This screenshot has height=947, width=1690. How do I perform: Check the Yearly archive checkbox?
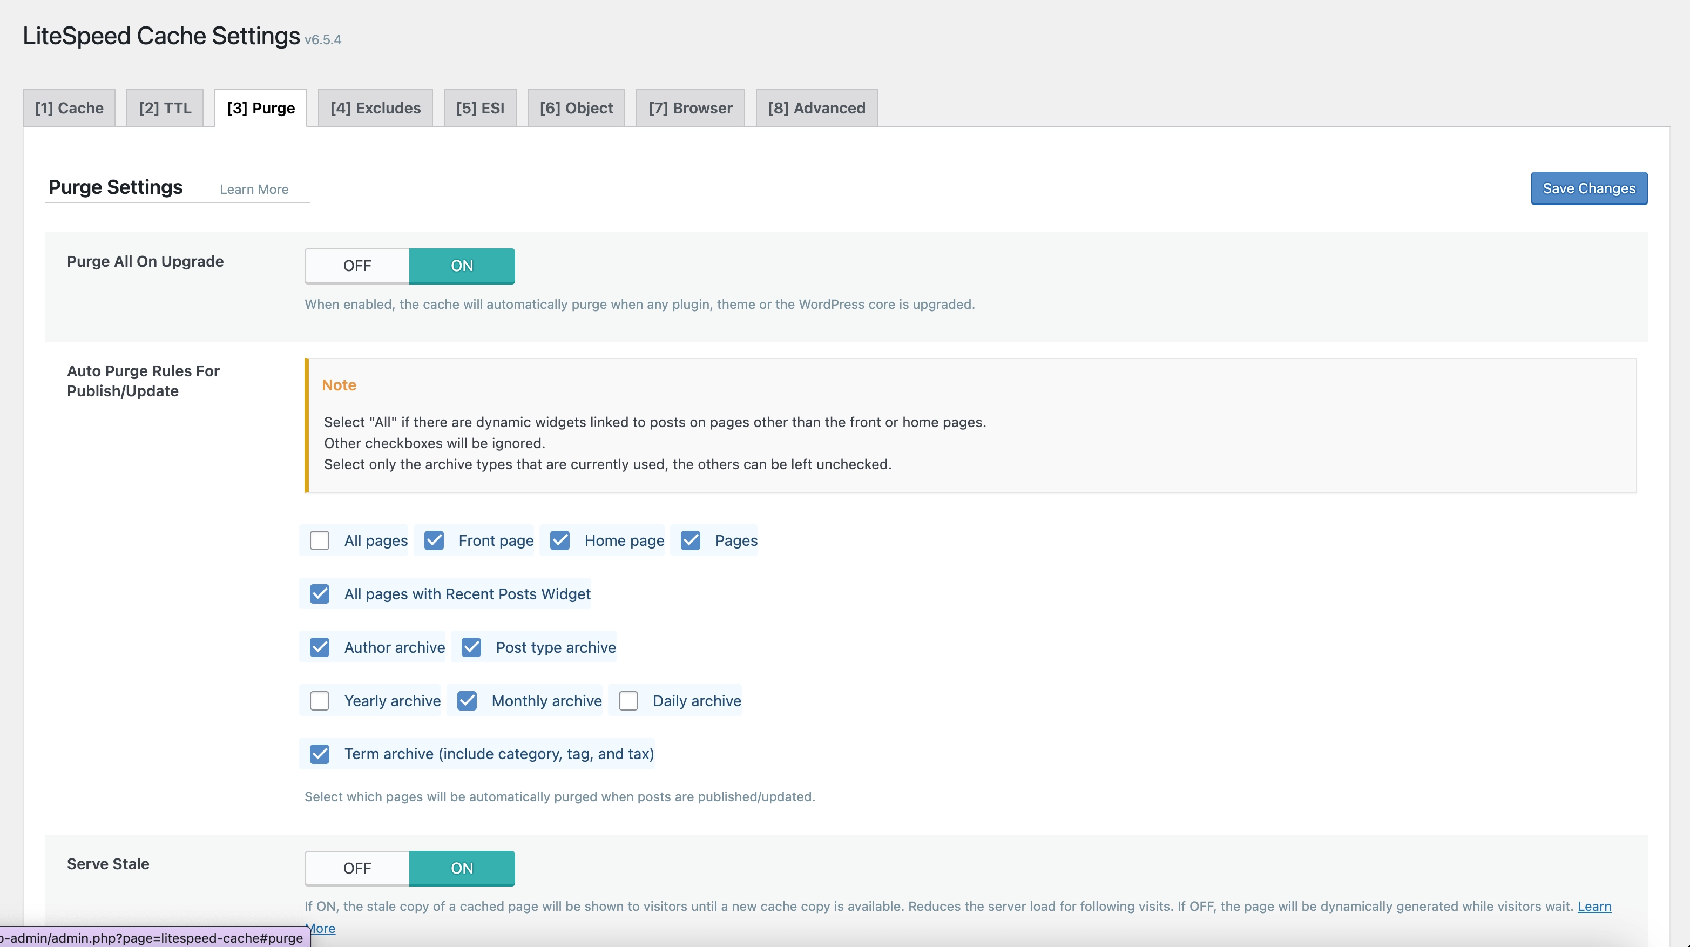320,700
